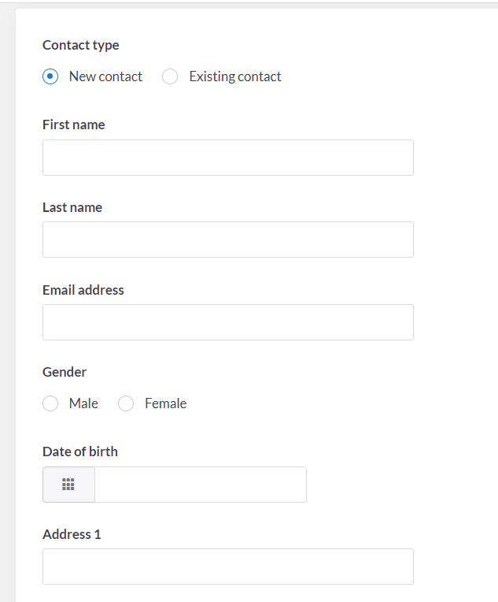The image size is (498, 602).
Task: Select the New contact radio button
Action: coord(50,76)
